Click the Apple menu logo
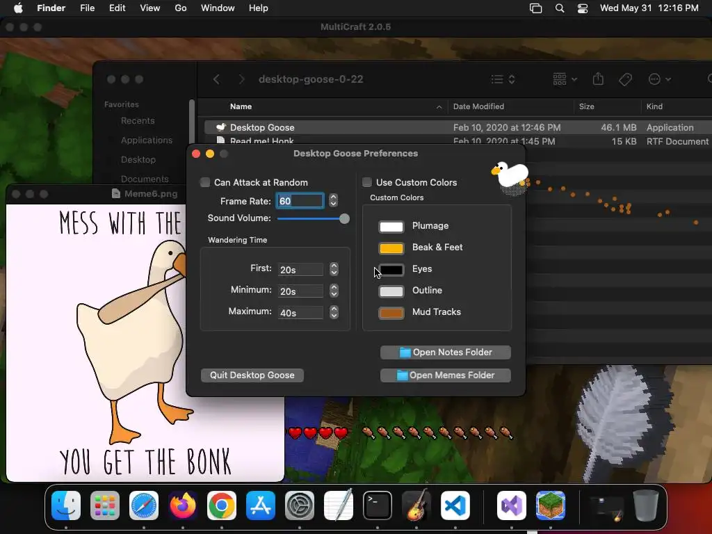The width and height of the screenshot is (712, 534). coord(18,8)
